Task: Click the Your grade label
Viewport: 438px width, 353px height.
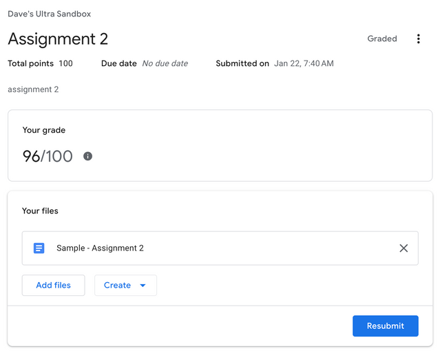Action: [44, 130]
